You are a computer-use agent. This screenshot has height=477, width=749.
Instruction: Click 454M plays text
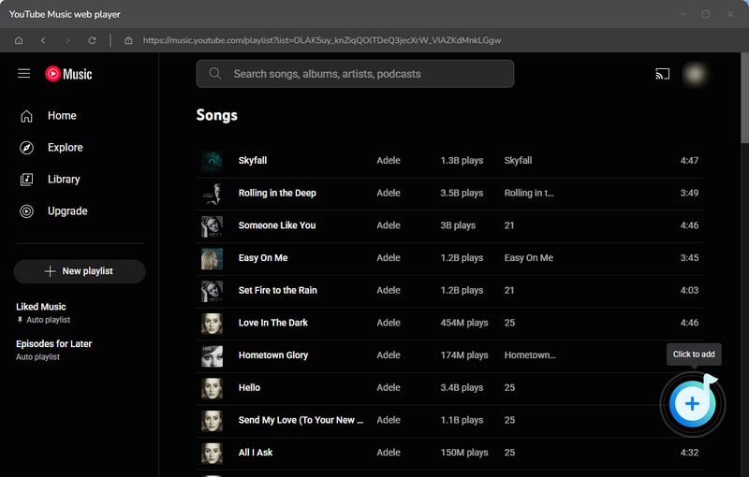point(464,323)
